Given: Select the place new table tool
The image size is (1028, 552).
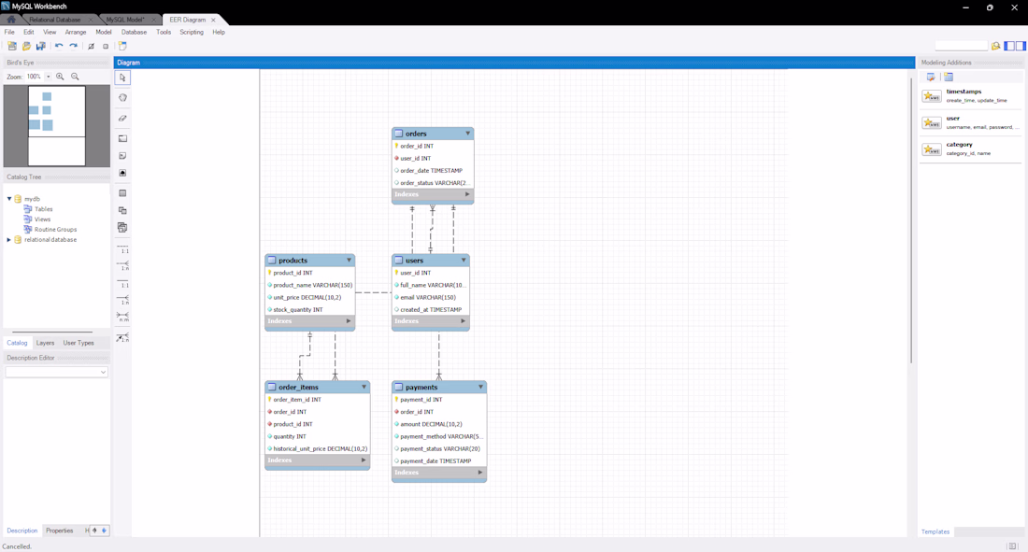Looking at the screenshot, I should pyautogui.click(x=122, y=193).
